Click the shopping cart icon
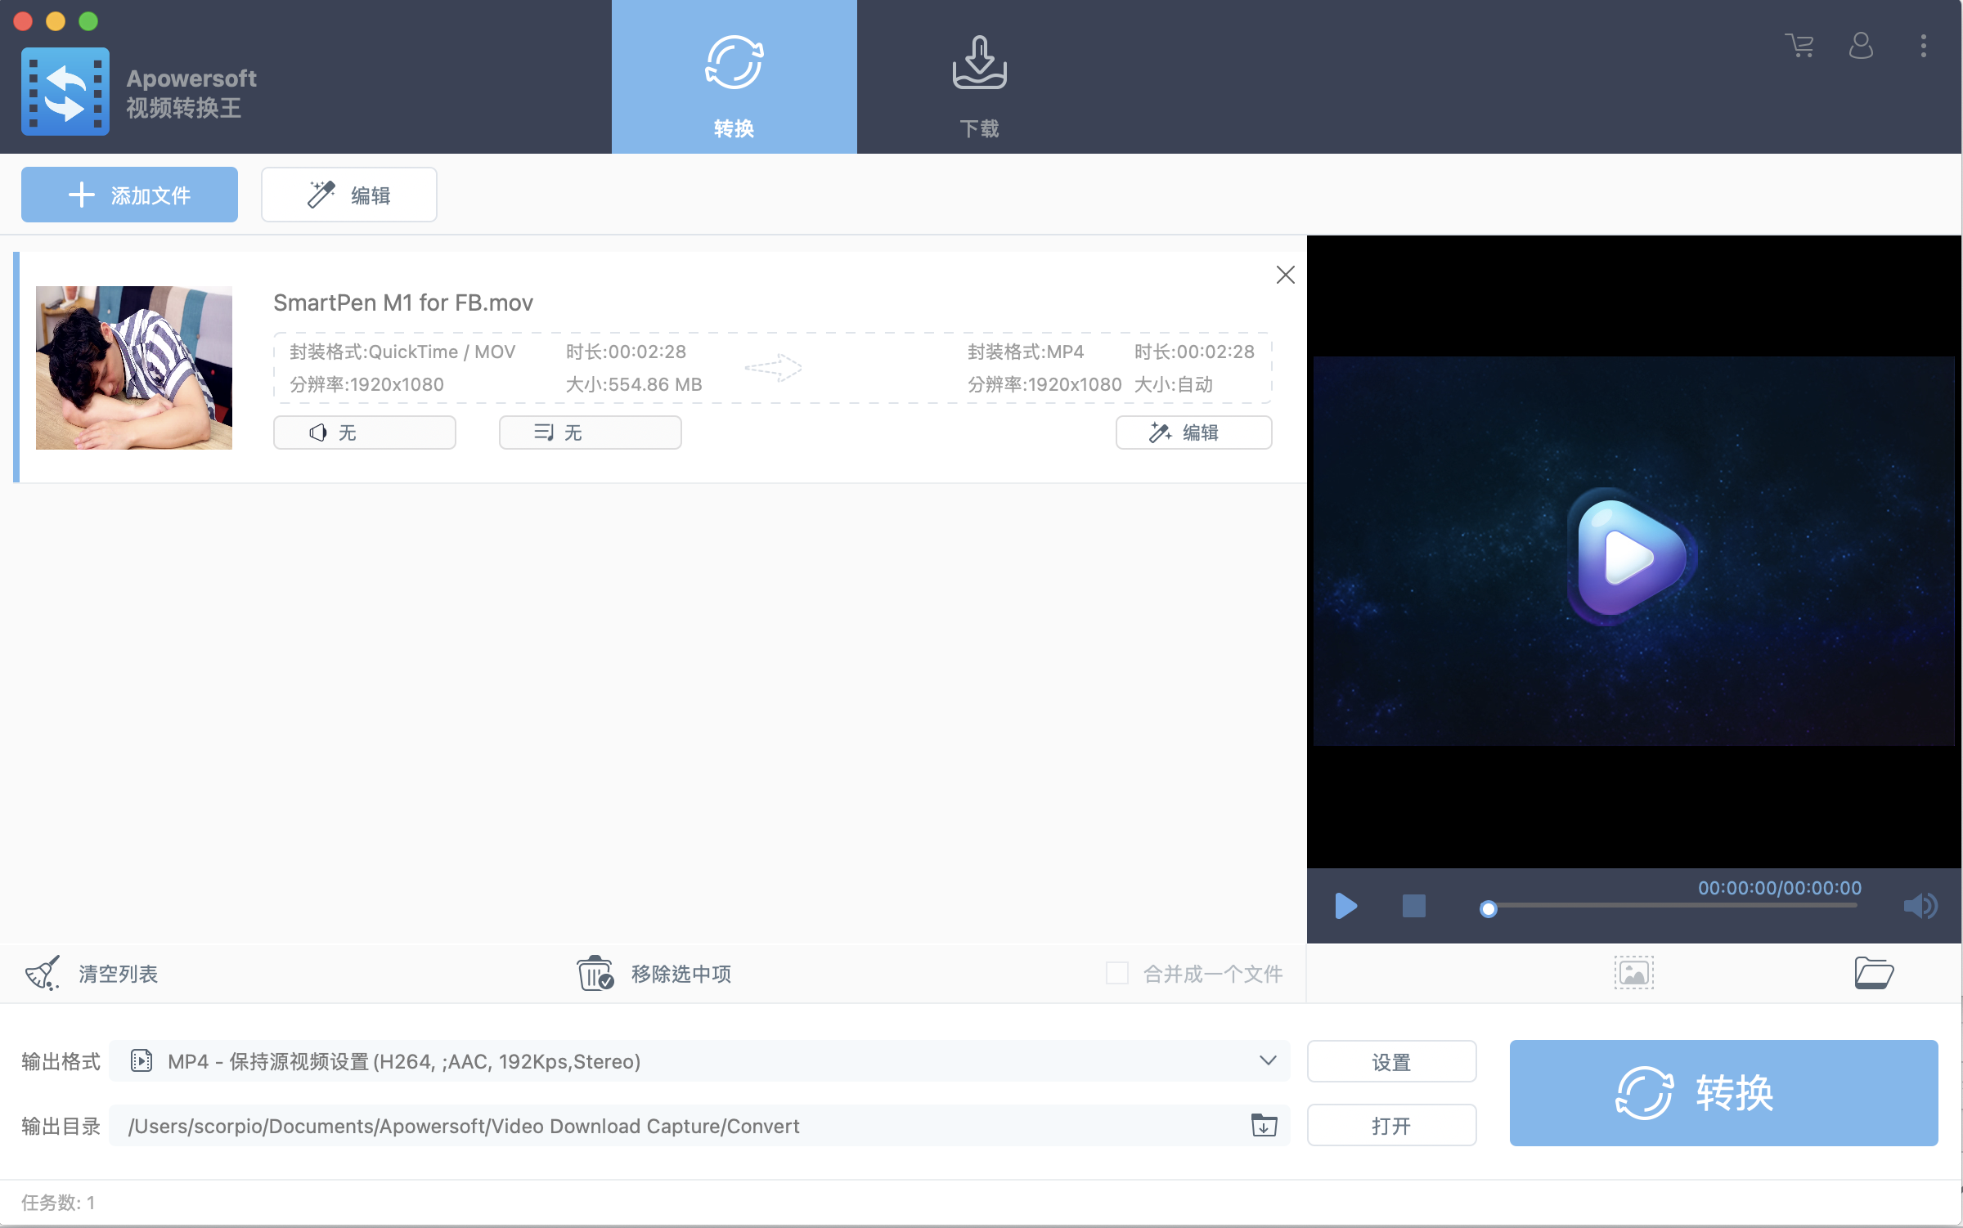Viewport: 1963px width, 1228px height. coord(1799,46)
